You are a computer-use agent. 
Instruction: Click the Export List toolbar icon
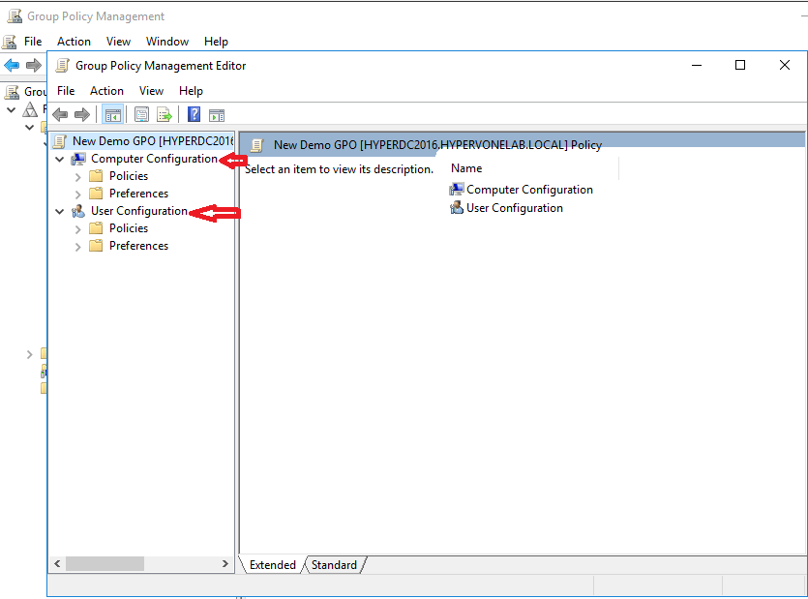tap(165, 113)
